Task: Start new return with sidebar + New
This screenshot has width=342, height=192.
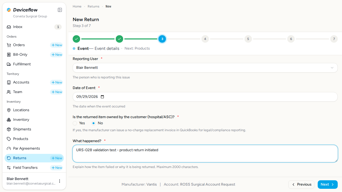Action: [57, 158]
